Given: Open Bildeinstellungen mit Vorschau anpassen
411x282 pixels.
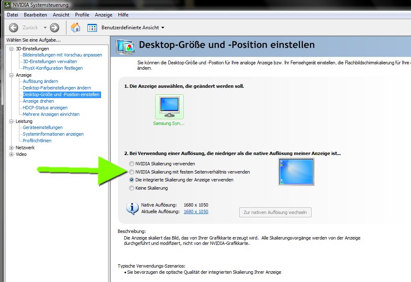Looking at the screenshot, I should 62,55.
